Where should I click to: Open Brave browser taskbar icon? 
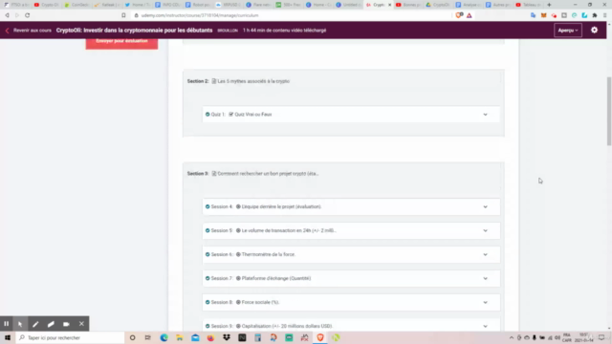(320, 337)
